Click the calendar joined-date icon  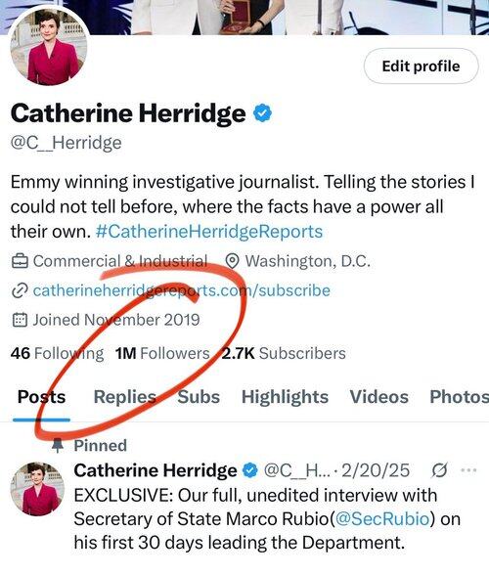point(20,320)
